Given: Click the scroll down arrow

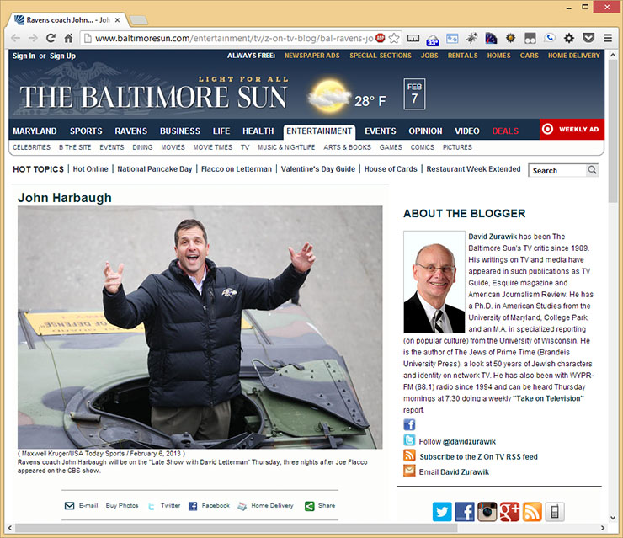Looking at the screenshot, I should [x=612, y=518].
